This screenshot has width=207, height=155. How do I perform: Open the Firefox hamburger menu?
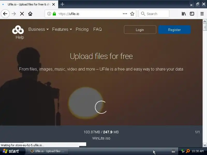[202, 14]
